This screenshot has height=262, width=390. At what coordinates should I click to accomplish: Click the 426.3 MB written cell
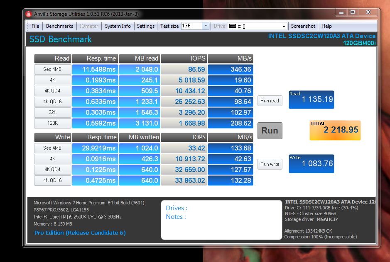pos(140,159)
